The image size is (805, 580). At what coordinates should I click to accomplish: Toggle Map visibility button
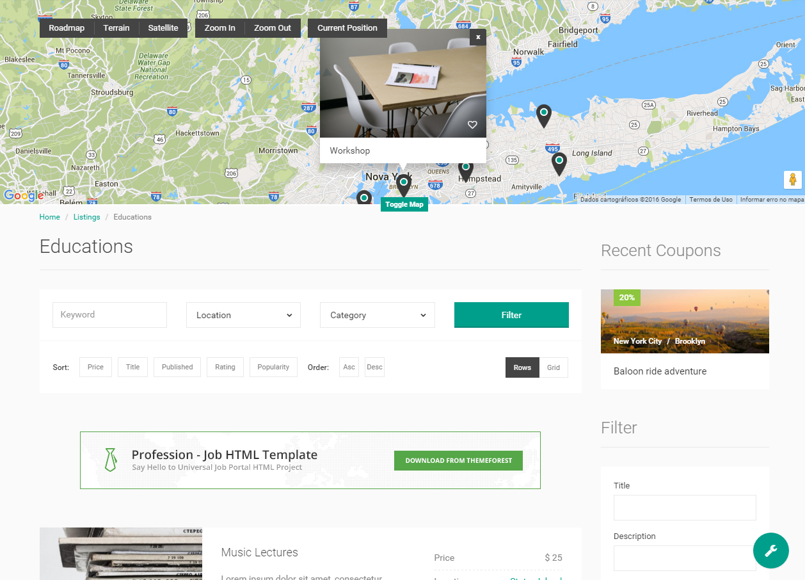point(404,205)
